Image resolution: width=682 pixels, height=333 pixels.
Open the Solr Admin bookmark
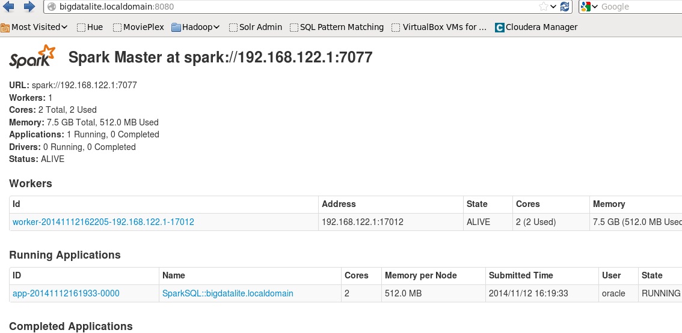pyautogui.click(x=256, y=27)
